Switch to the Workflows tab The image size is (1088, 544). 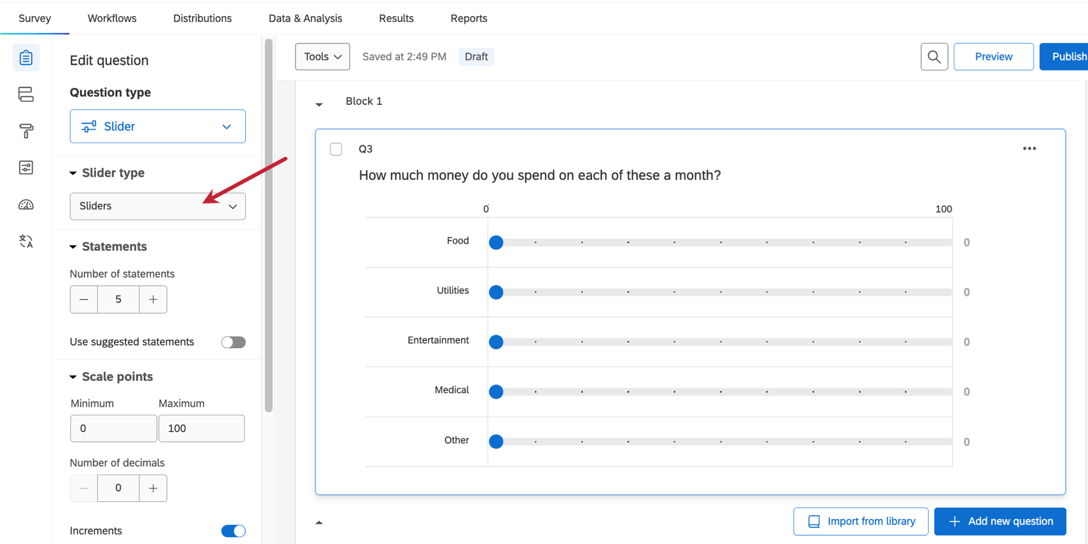coord(112,19)
